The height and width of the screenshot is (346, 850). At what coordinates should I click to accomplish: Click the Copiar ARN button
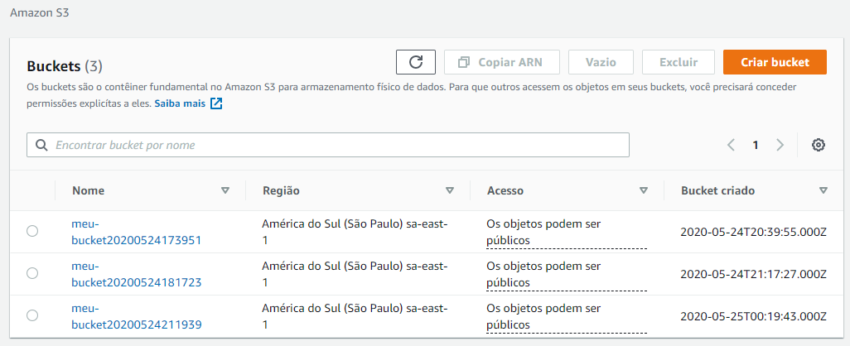pyautogui.click(x=501, y=62)
